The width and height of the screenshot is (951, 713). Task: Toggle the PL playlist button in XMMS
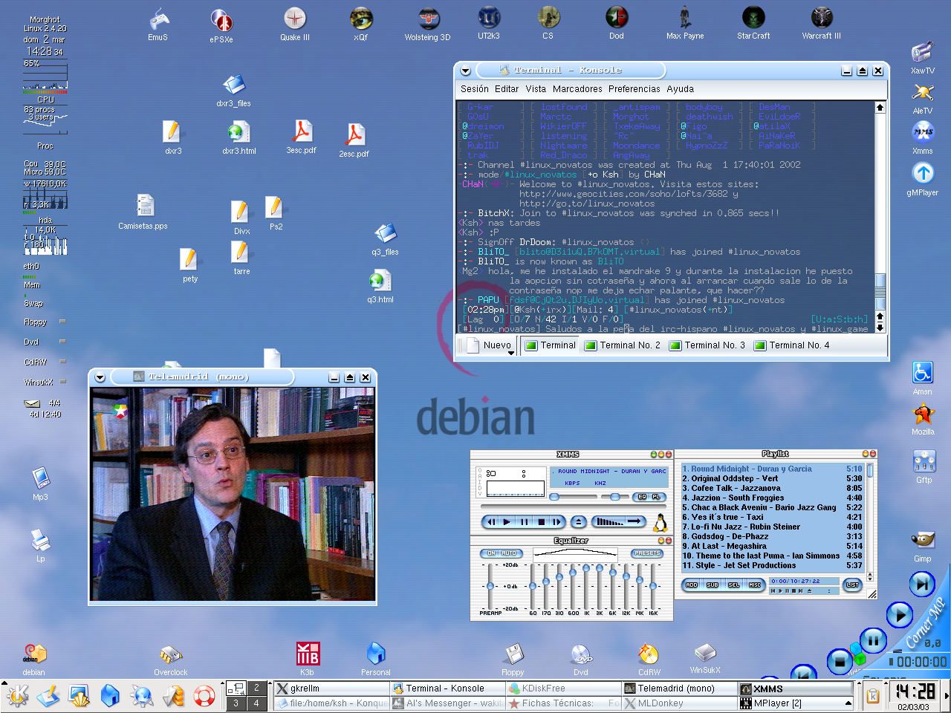pos(657,497)
